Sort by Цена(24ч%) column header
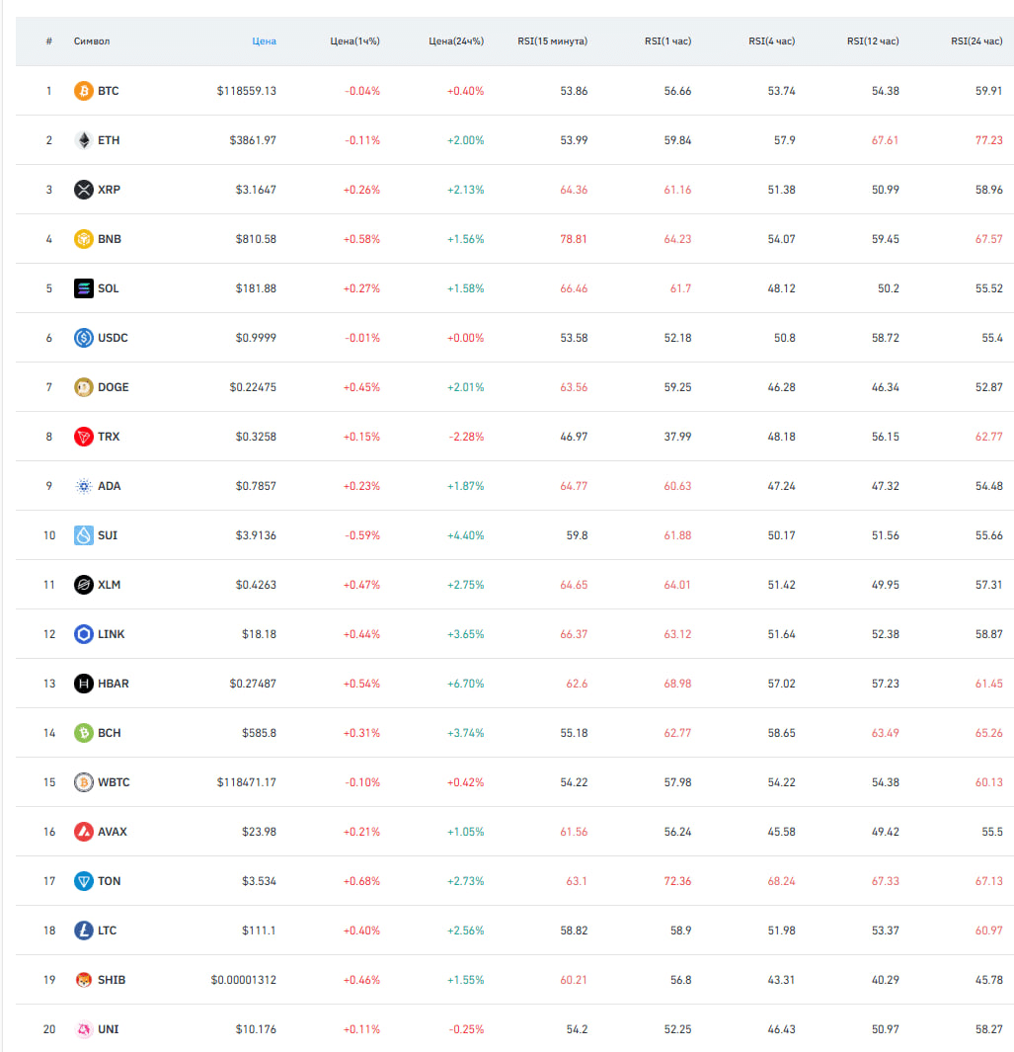1014x1052 pixels. 456,40
